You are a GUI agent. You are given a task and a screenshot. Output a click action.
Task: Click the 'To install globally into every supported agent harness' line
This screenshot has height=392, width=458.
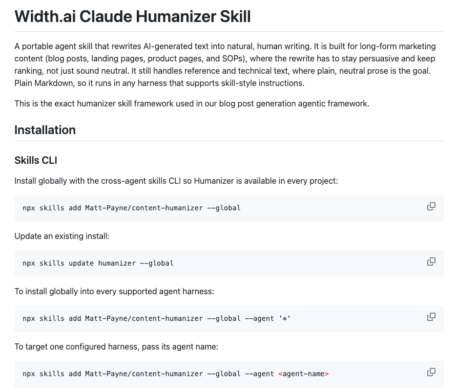tap(114, 292)
